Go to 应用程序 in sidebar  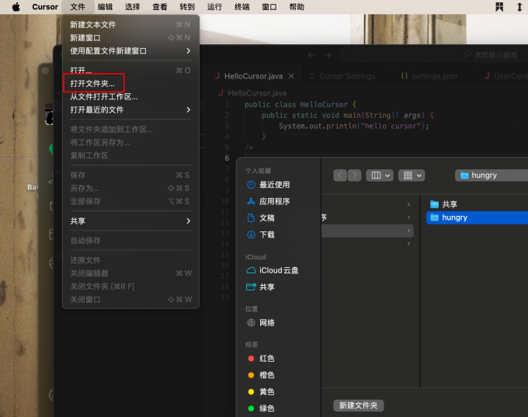pos(274,201)
